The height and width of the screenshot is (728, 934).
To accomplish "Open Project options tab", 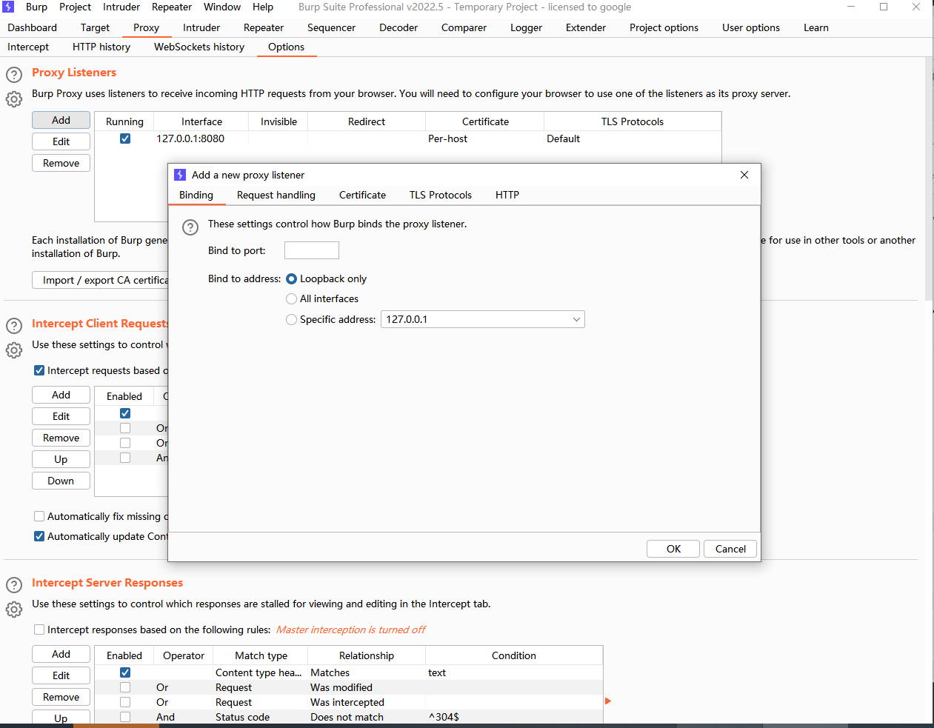I will point(664,27).
